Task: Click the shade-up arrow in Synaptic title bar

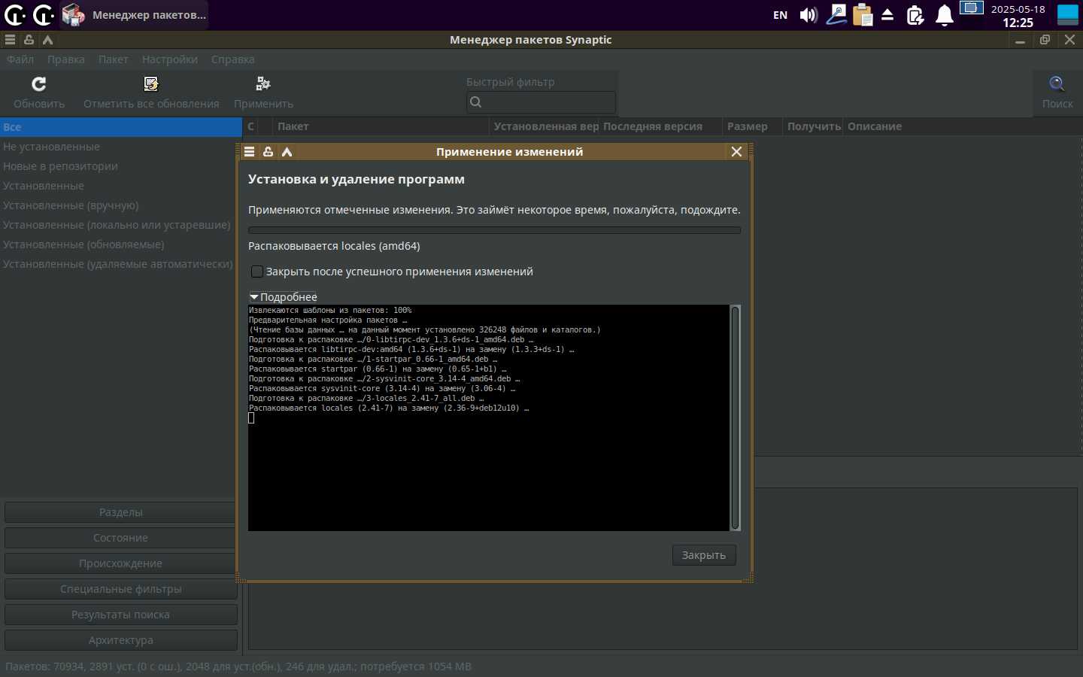Action: click(47, 40)
